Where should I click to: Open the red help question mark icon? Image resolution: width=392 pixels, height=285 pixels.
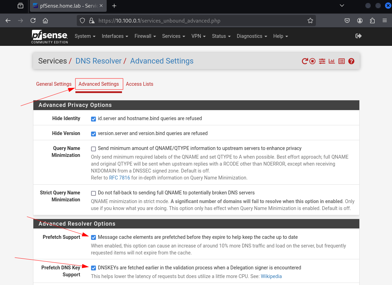pyautogui.click(x=351, y=61)
